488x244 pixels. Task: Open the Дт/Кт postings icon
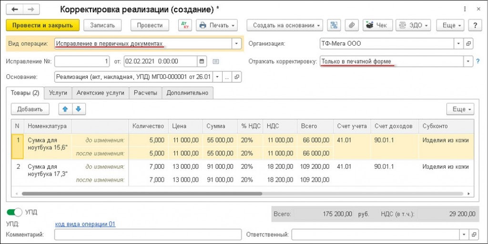point(184,25)
